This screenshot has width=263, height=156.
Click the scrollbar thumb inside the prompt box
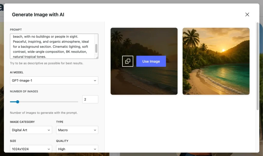click(x=96, y=48)
